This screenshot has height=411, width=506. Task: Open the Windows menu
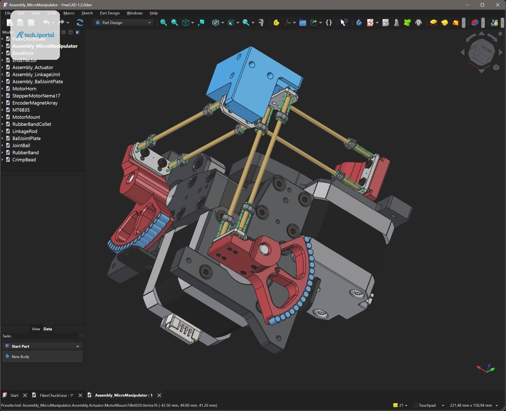click(134, 13)
